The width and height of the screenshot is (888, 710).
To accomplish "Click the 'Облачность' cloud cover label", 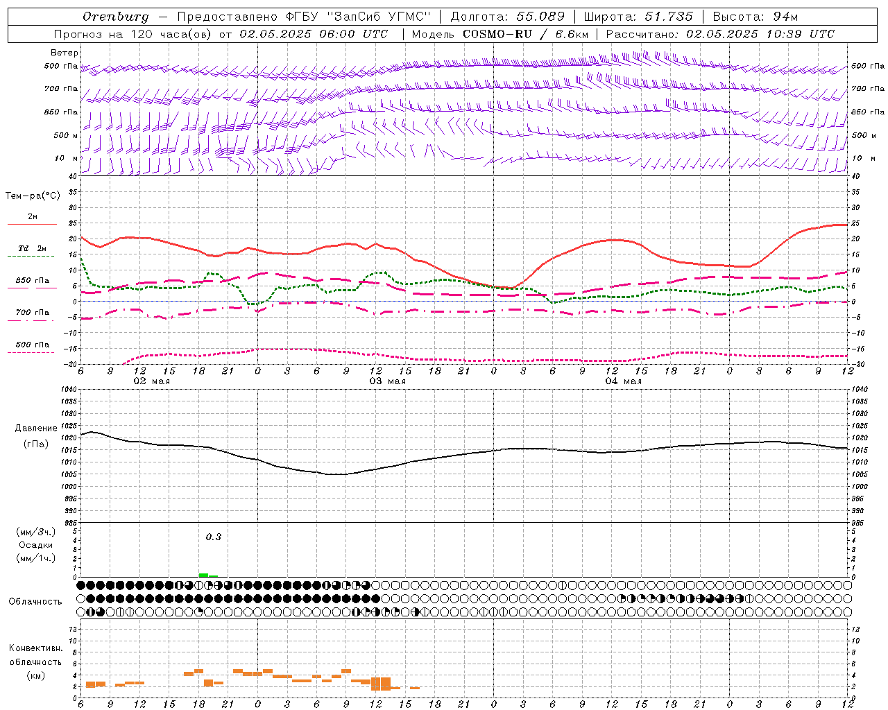I will tap(35, 601).
